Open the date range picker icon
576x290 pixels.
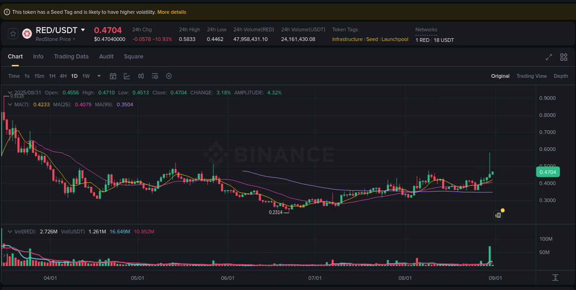[x=113, y=75]
